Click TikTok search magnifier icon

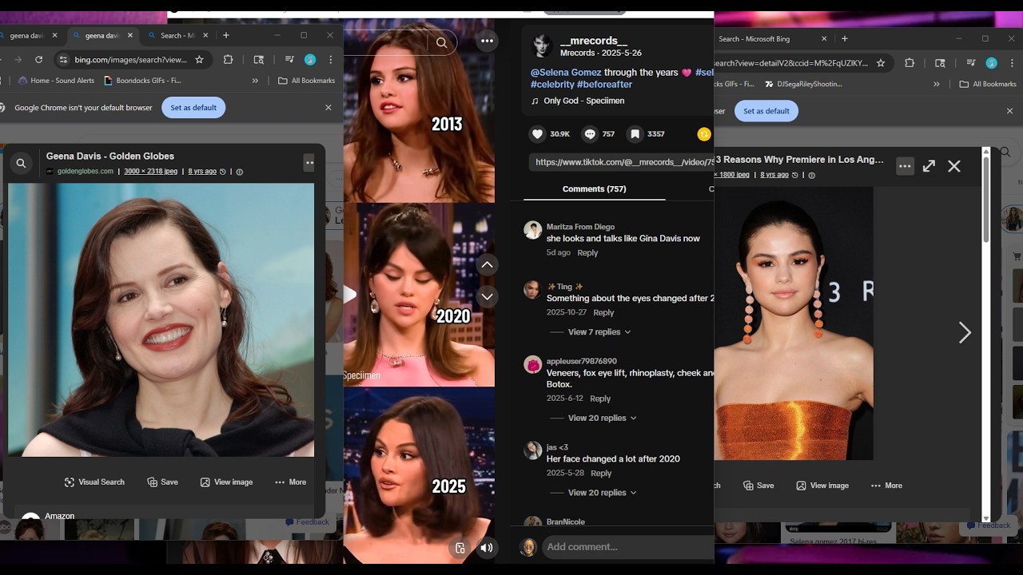pos(441,43)
